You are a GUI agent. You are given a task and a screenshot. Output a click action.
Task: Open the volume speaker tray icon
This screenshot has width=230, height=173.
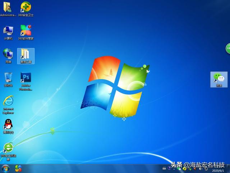pyautogui.click(x=201, y=169)
